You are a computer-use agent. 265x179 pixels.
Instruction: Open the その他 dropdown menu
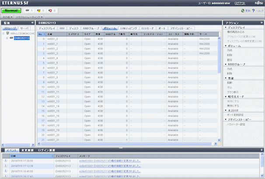(7, 17)
